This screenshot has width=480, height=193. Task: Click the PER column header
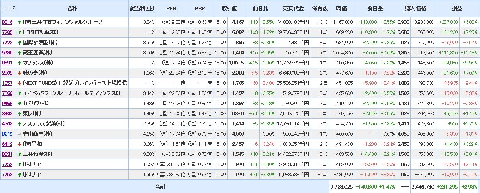(171, 9)
